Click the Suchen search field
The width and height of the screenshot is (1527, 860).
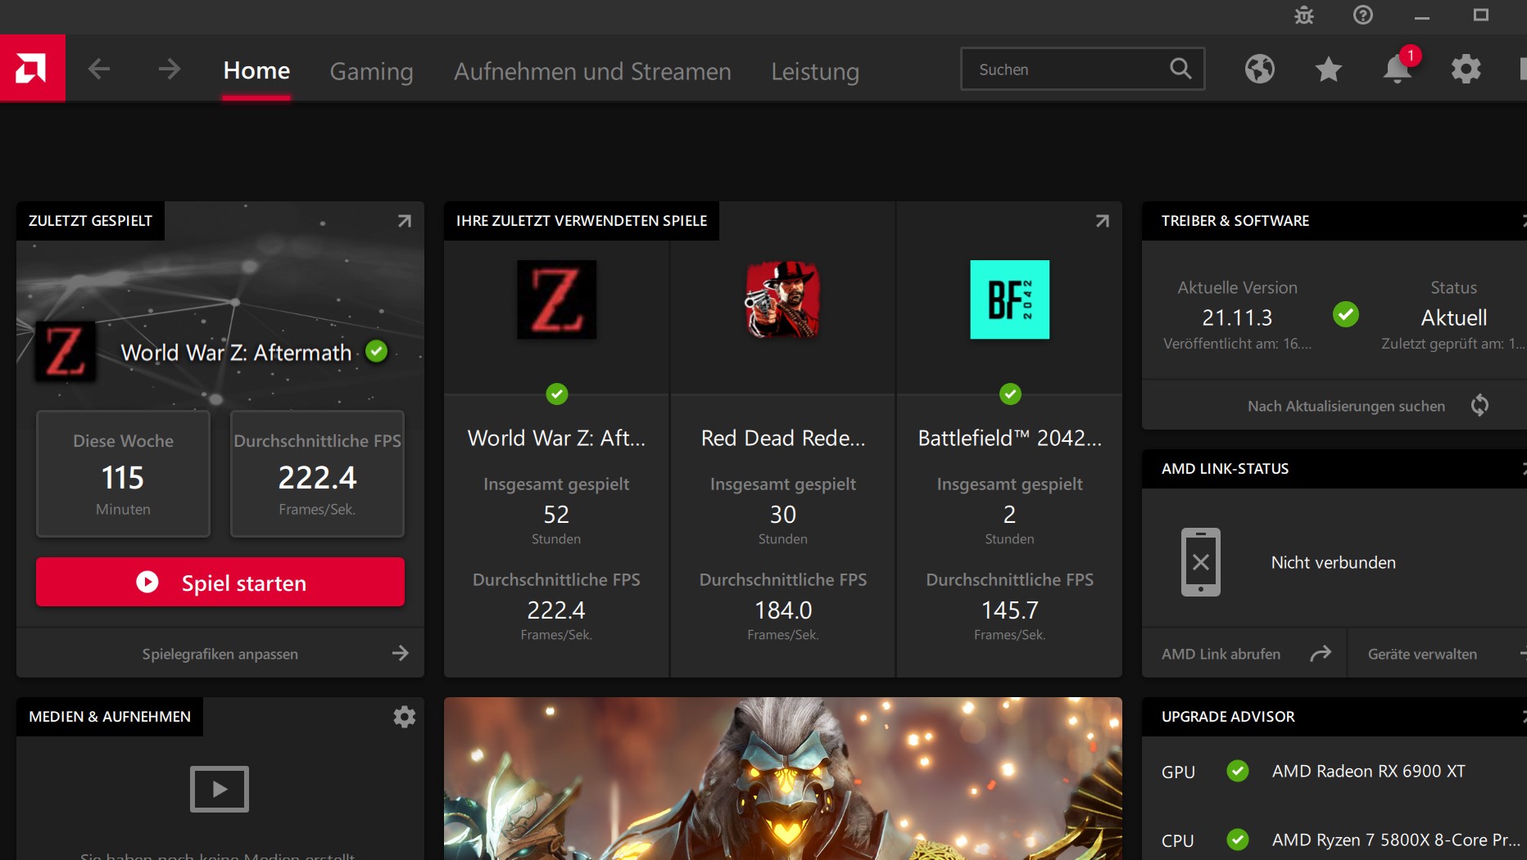tap(1082, 69)
